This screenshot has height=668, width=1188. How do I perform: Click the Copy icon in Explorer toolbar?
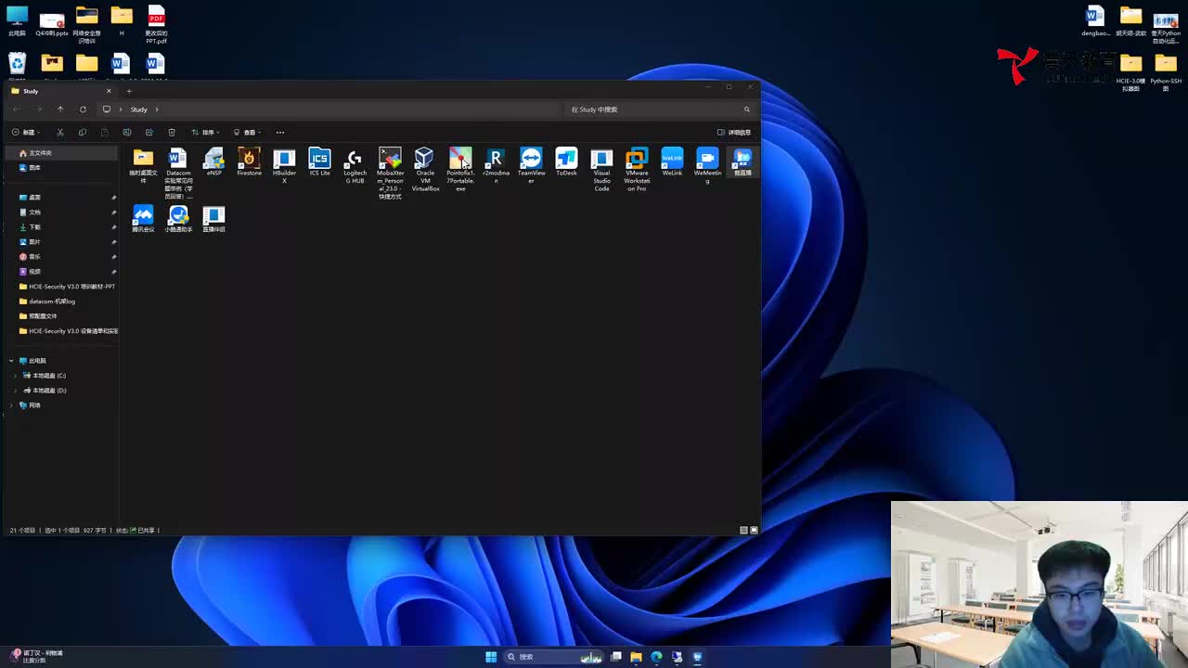click(83, 132)
